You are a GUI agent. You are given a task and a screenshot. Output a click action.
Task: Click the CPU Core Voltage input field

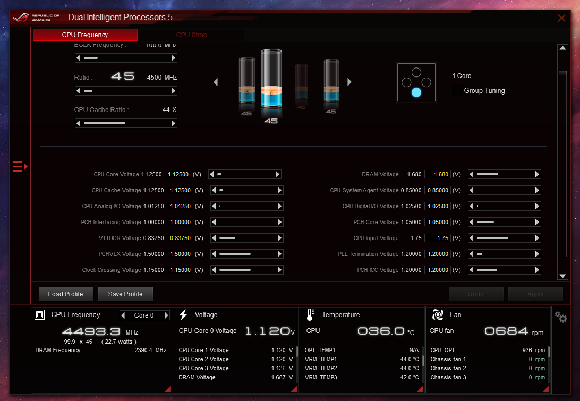pyautogui.click(x=178, y=174)
